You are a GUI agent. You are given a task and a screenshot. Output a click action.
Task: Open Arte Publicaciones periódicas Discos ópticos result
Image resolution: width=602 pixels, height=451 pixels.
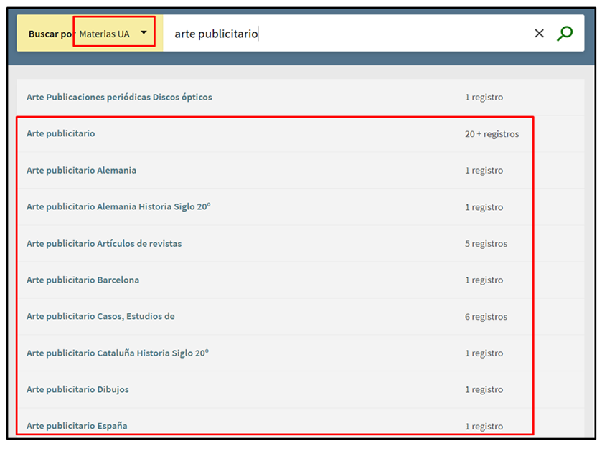click(x=119, y=97)
